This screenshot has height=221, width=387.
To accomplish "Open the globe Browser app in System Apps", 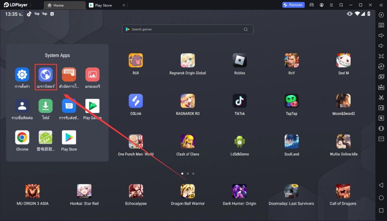I will [x=46, y=74].
